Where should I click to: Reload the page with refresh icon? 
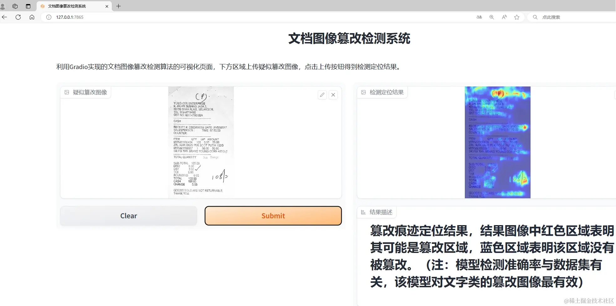pos(18,17)
